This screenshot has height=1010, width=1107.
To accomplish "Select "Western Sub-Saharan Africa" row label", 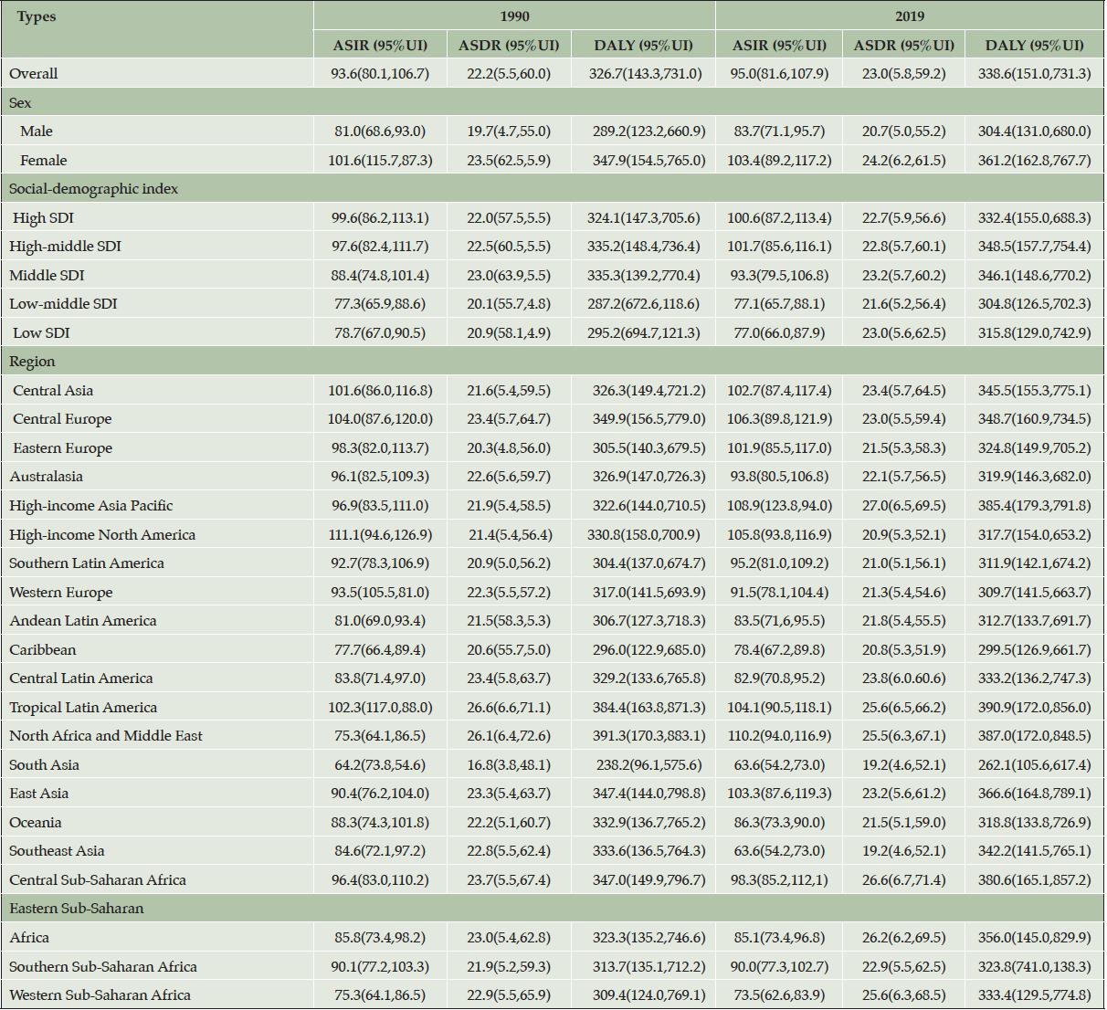I will tap(100, 995).
